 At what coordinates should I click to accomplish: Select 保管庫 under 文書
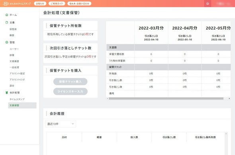coord(13,29)
